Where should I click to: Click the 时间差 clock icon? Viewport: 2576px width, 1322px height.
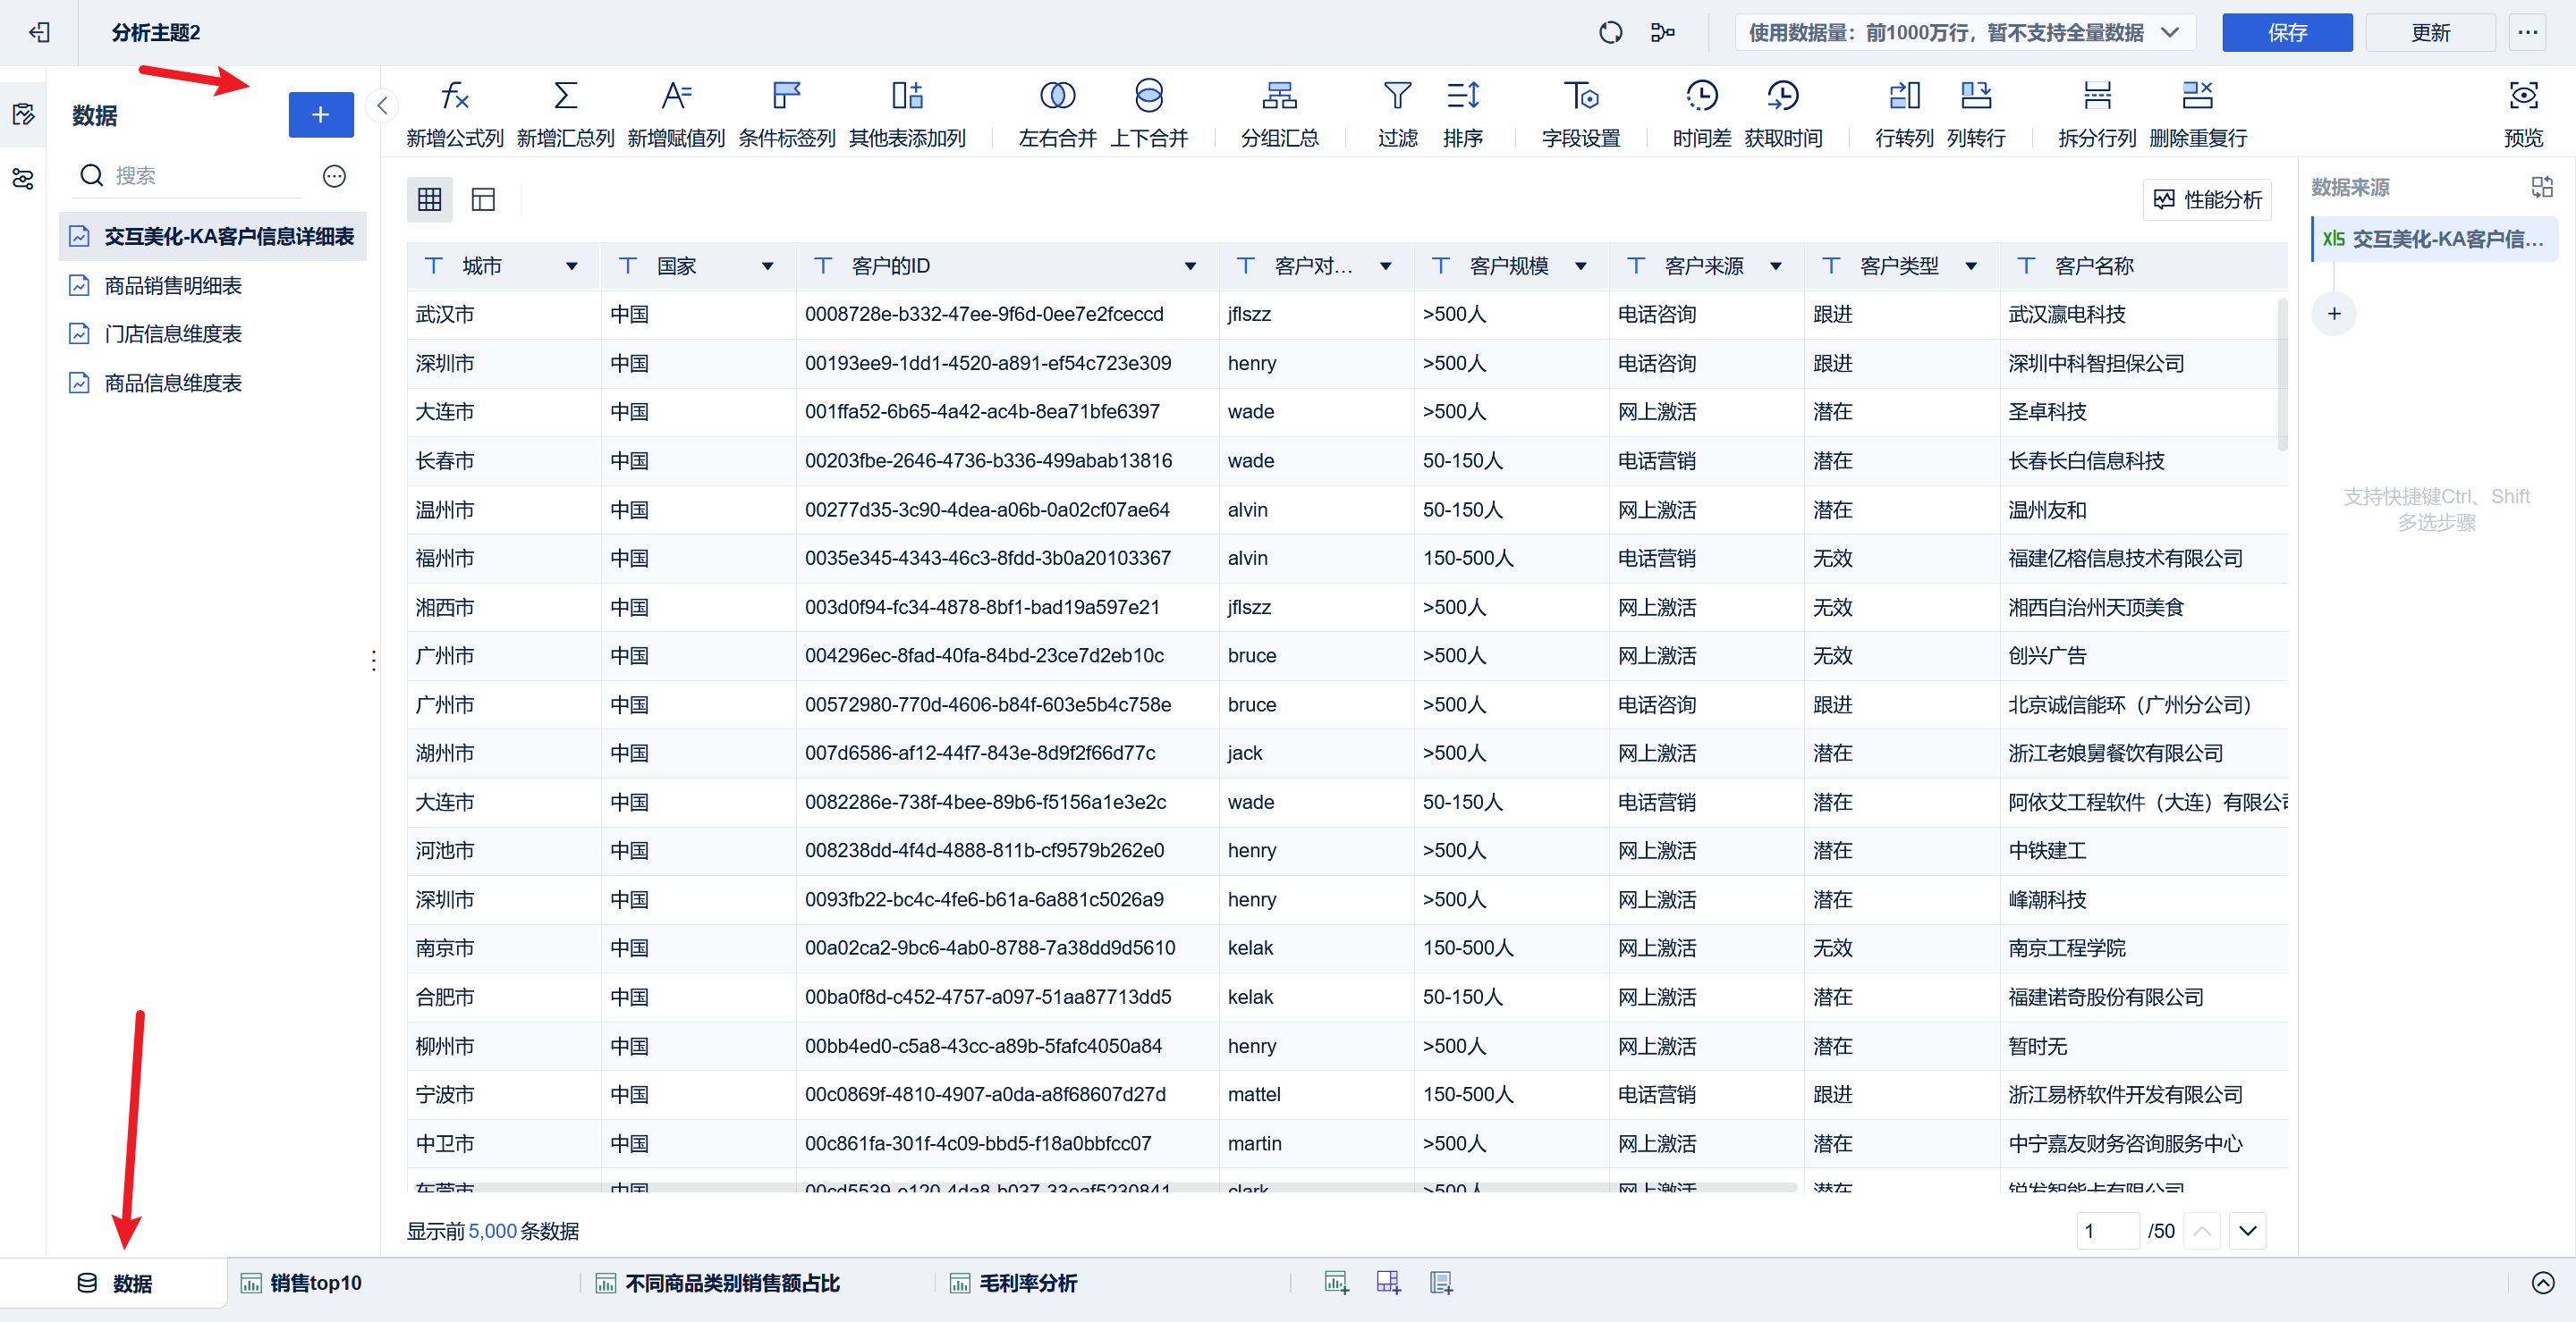(x=1701, y=96)
